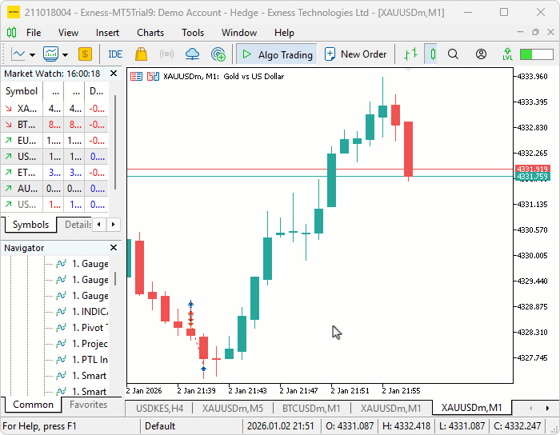Open the Charts menu
The image size is (560, 435).
(150, 33)
